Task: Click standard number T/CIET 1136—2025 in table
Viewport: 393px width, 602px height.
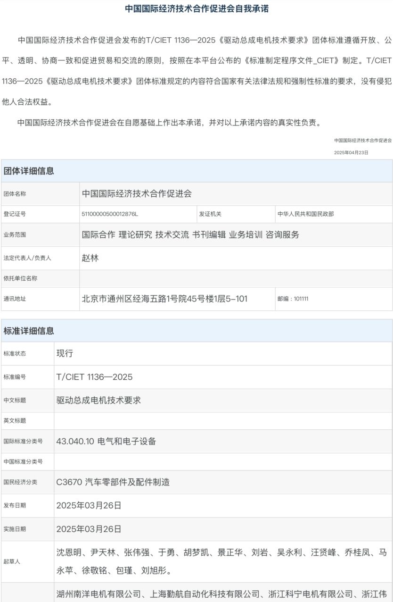Action: tap(94, 377)
